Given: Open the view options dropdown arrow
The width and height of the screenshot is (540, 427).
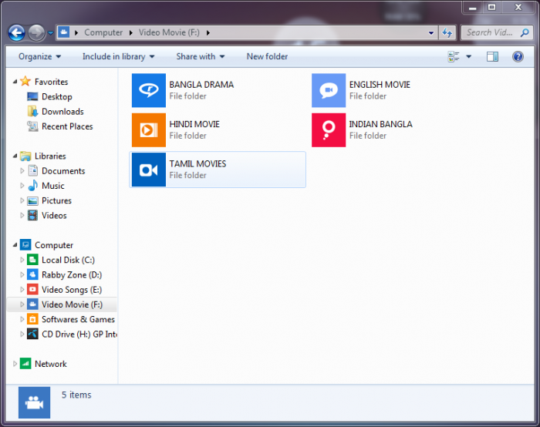Looking at the screenshot, I should click(469, 57).
